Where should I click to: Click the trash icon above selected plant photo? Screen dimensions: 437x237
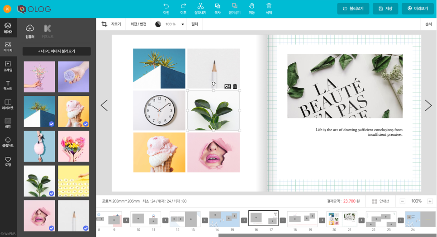(x=235, y=86)
